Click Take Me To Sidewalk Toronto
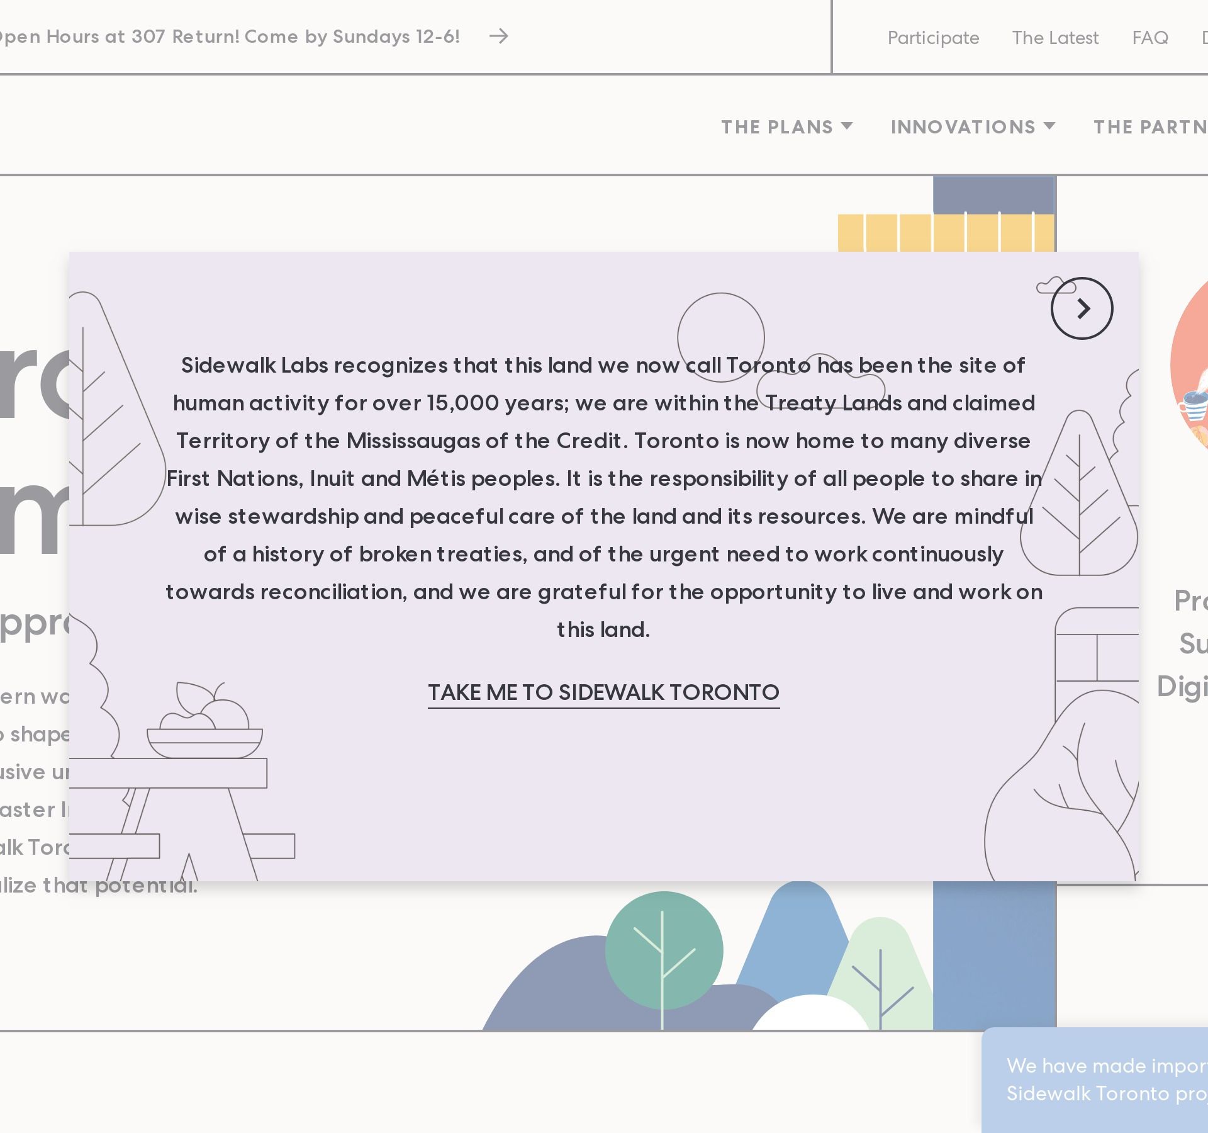This screenshot has height=1133, width=1208. click(603, 692)
